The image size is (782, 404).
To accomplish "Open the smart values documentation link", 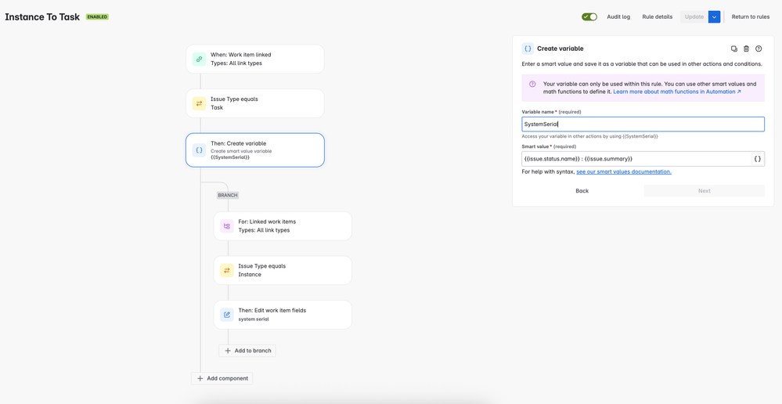I will pos(624,171).
